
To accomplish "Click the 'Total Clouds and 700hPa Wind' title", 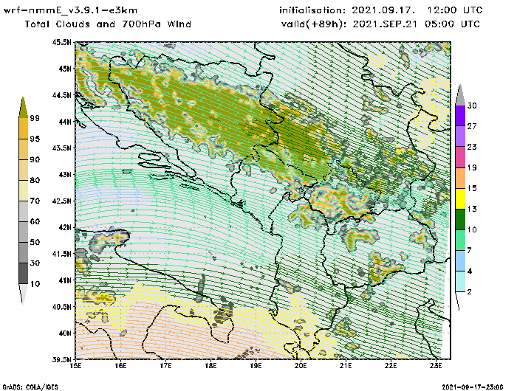I will [x=108, y=24].
